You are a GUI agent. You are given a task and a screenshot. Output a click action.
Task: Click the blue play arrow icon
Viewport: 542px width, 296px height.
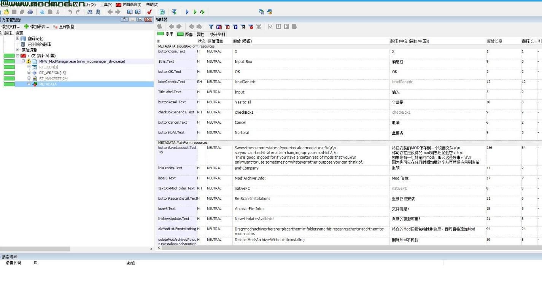(187, 12)
